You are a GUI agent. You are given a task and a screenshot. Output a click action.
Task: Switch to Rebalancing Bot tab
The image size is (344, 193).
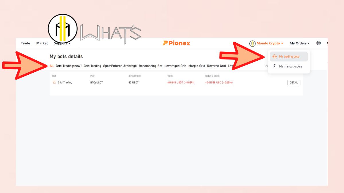click(150, 66)
